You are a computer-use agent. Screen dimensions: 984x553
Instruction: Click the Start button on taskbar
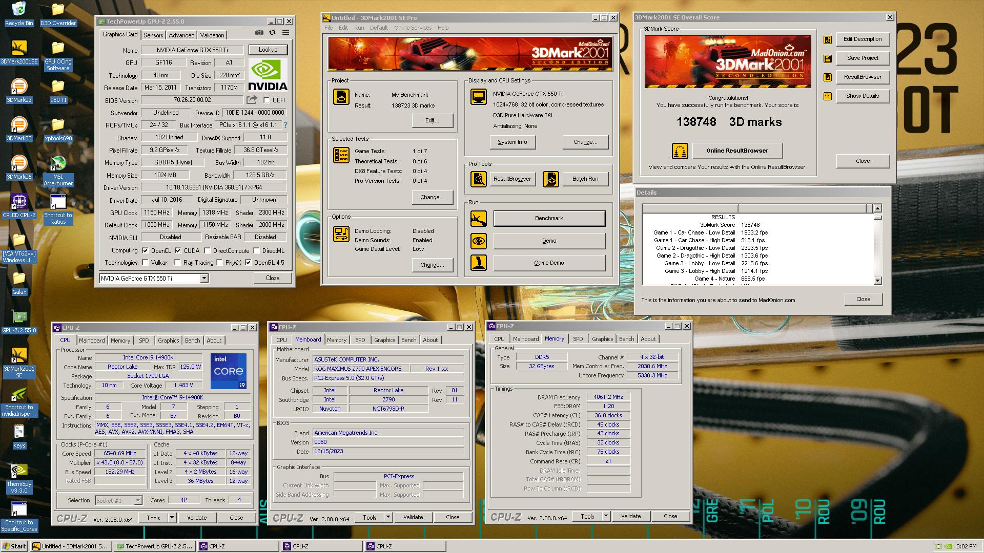[14, 546]
